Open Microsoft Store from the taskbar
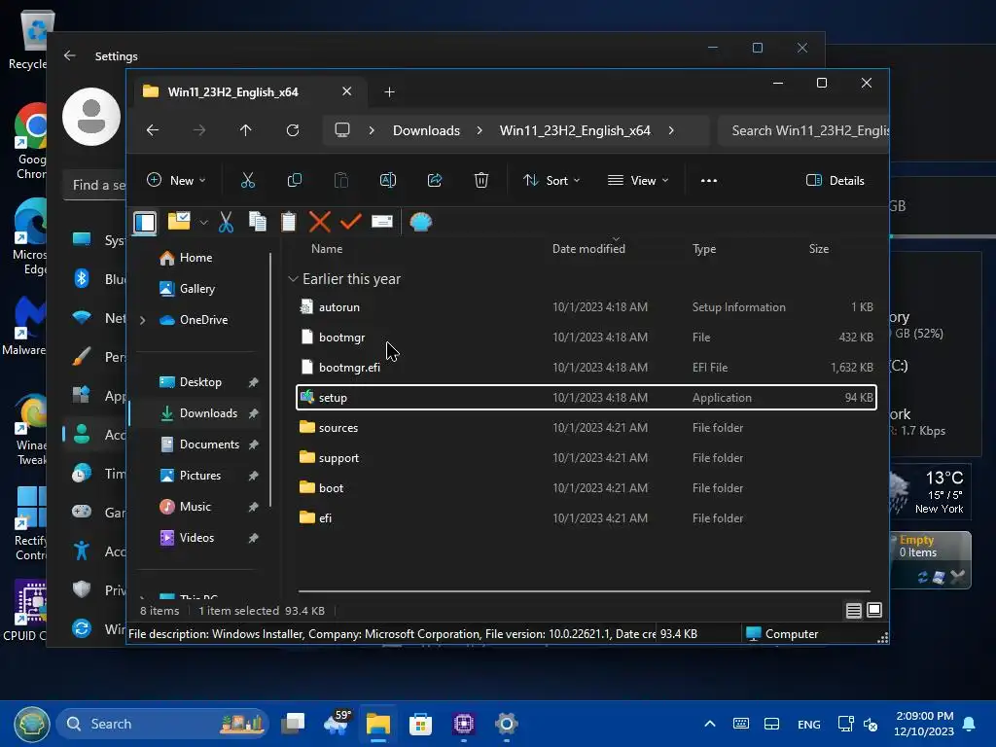 (420, 724)
